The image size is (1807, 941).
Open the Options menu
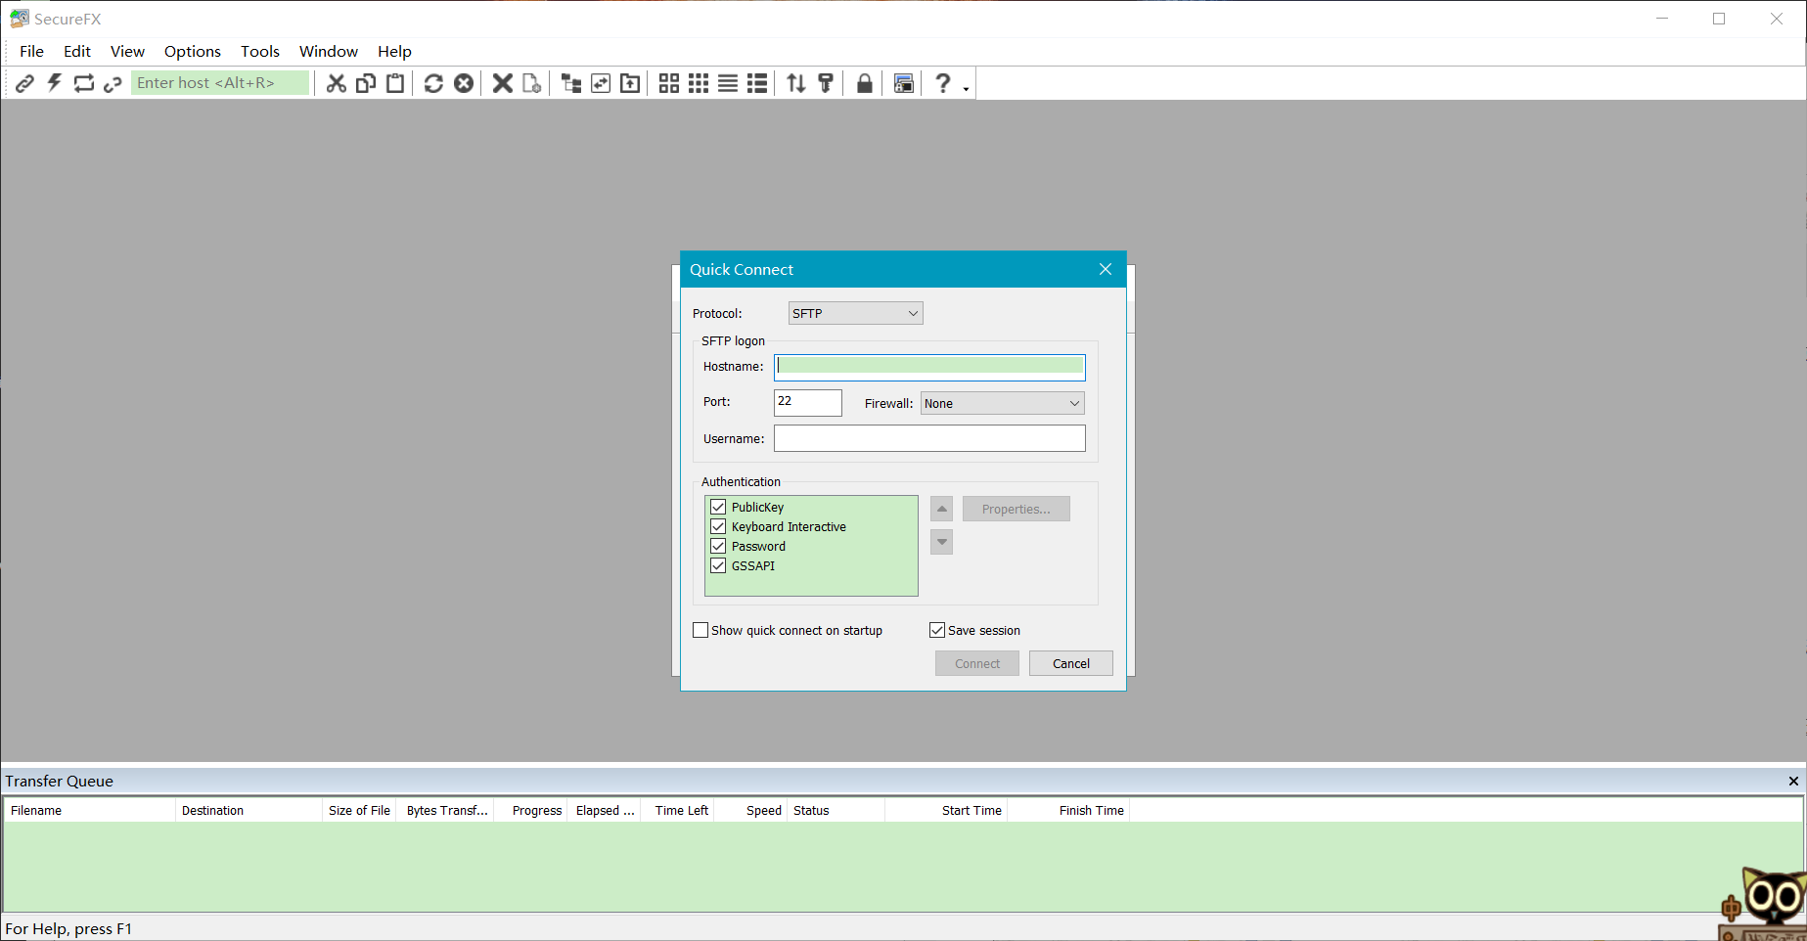tap(193, 51)
